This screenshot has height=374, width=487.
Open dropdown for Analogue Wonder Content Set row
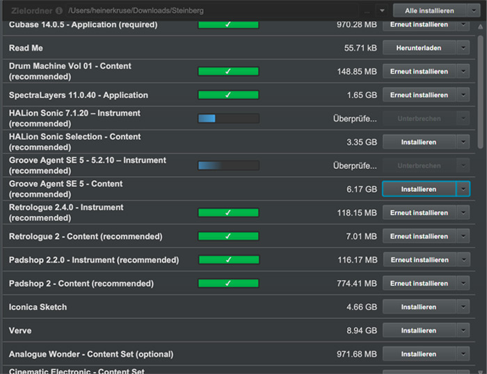tap(463, 354)
